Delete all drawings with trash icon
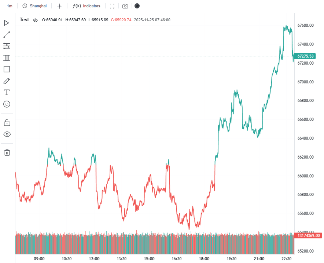The height and width of the screenshot is (263, 324). 7,152
